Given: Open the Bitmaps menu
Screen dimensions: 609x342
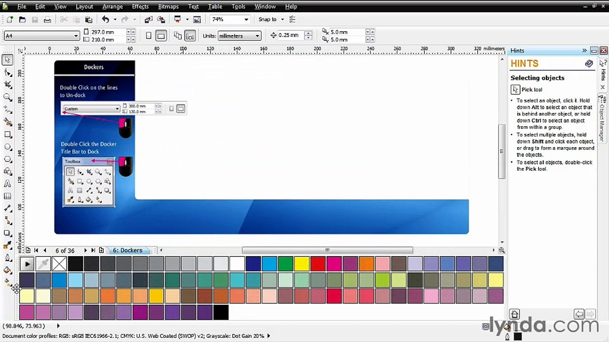Looking at the screenshot, I should 168,6.
